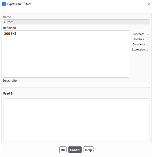This screenshot has height=157, width=153.
Task: Close the Expression TStart dialog
Action: coord(149,4)
